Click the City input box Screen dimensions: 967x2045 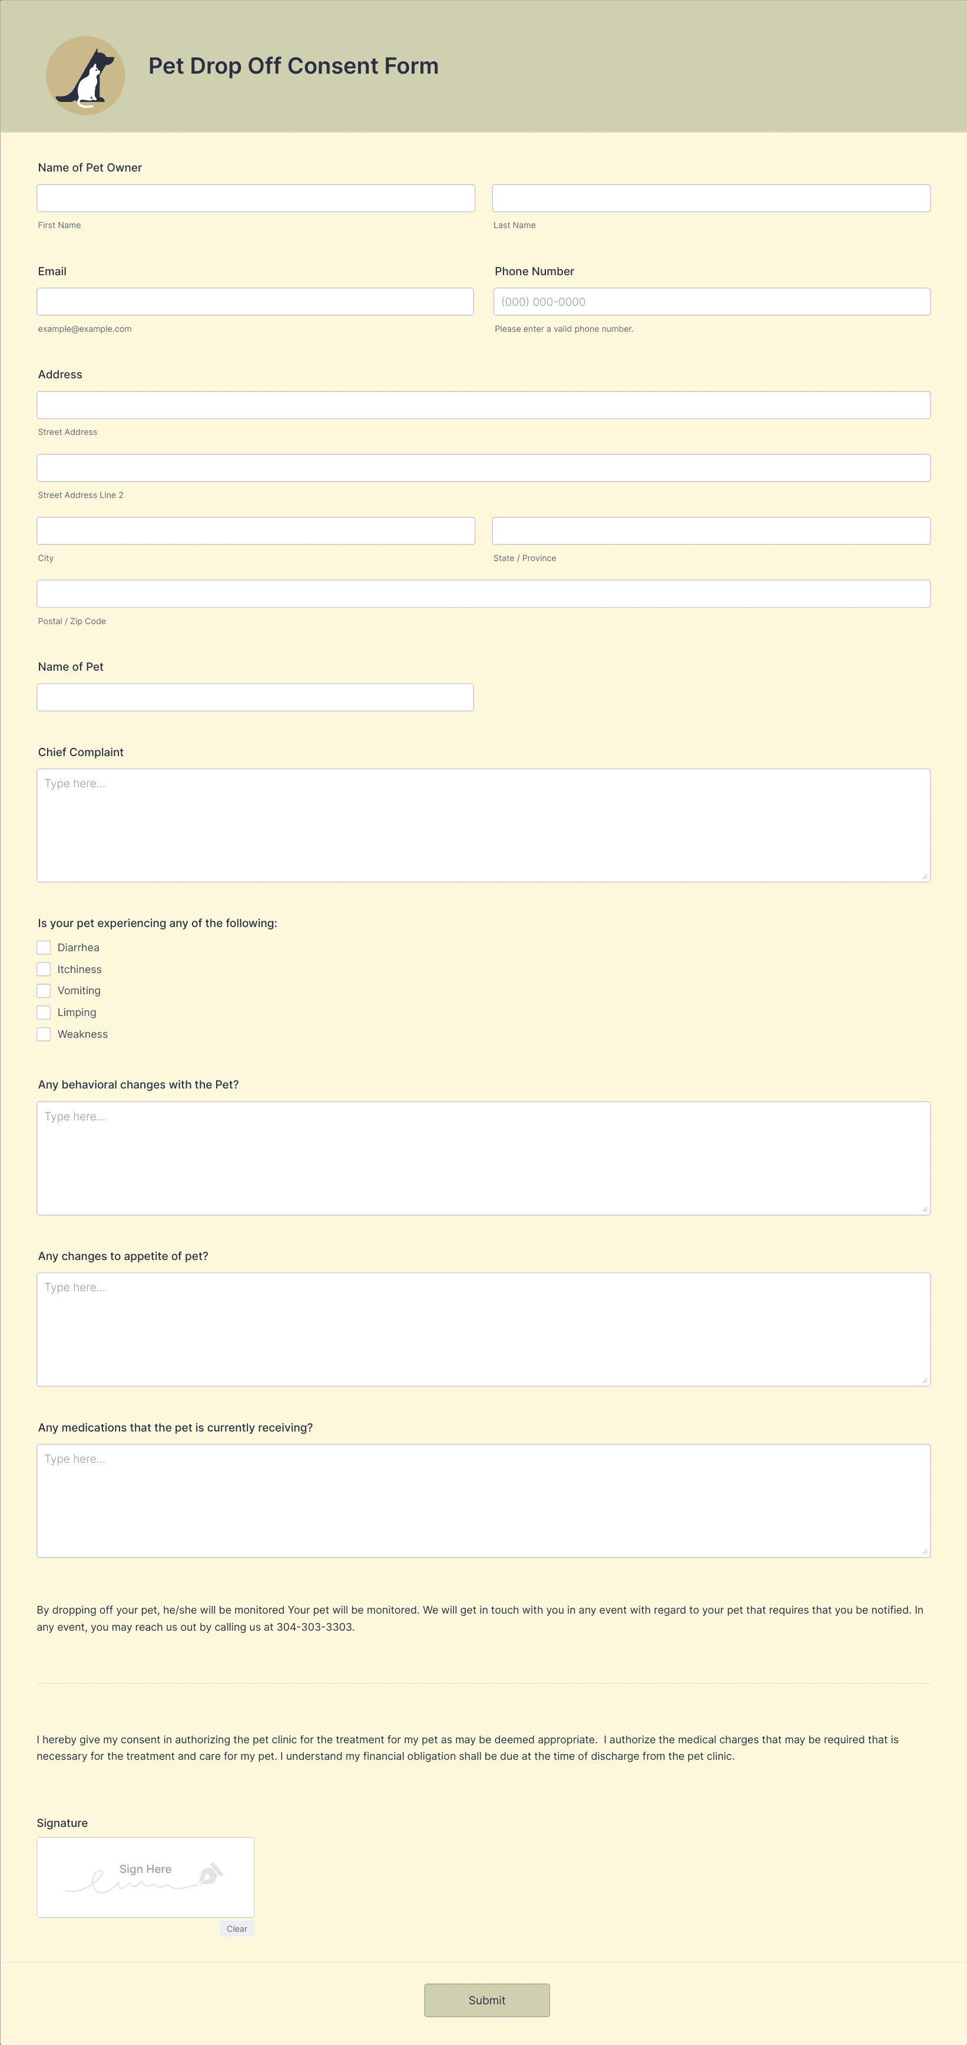point(256,531)
